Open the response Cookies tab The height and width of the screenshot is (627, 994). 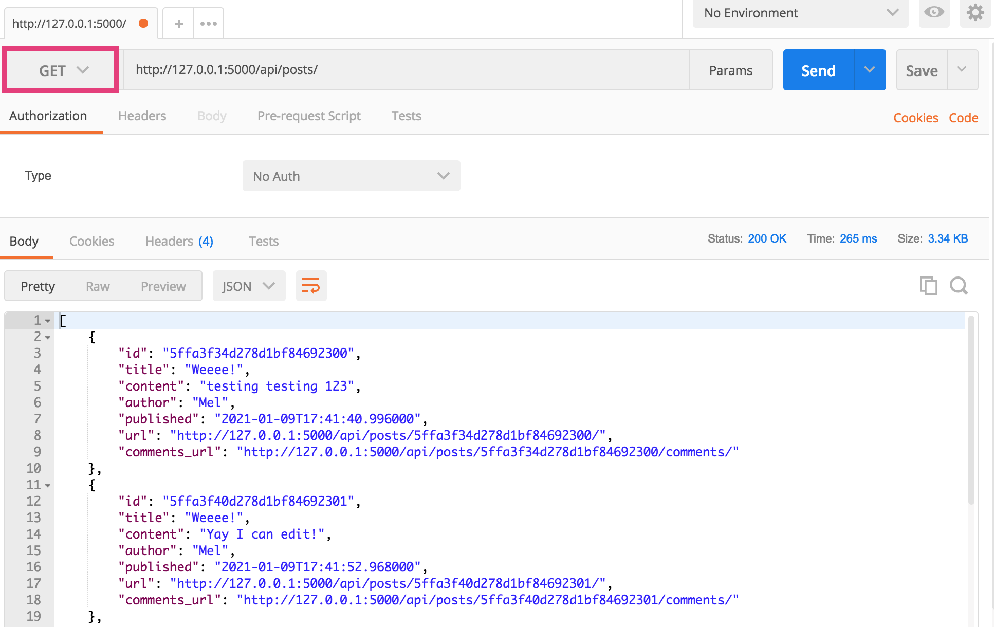tap(91, 241)
